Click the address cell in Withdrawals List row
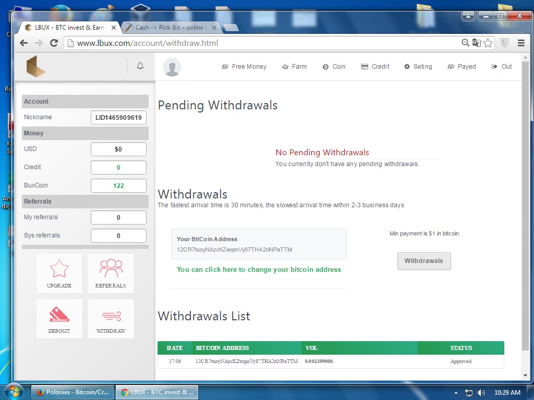The height and width of the screenshot is (400, 534). [247, 361]
